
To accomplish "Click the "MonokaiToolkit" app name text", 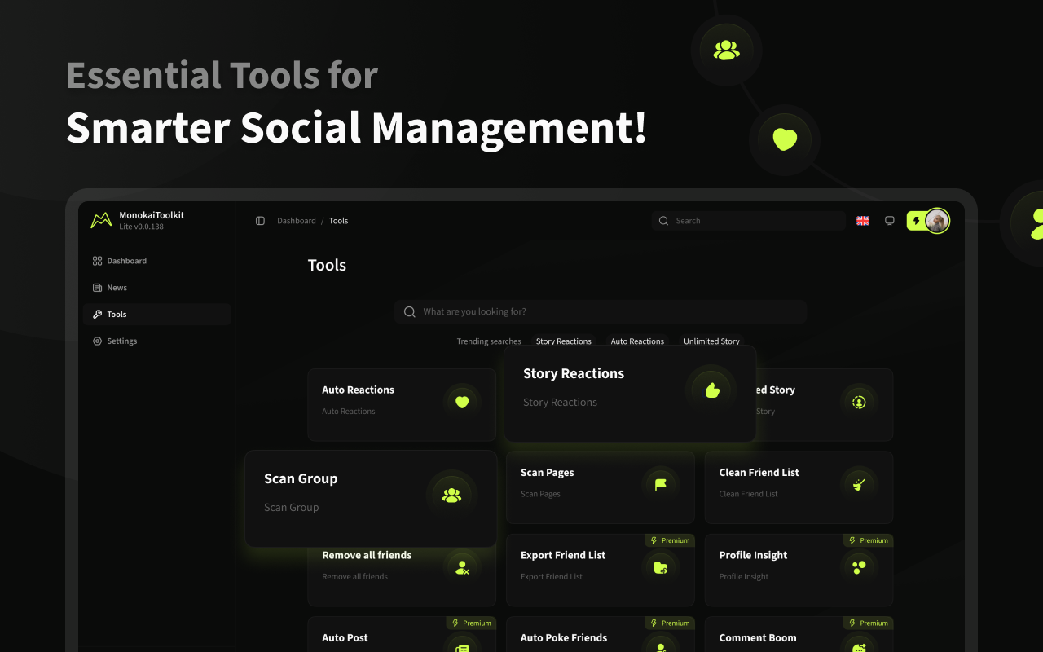I will [152, 215].
